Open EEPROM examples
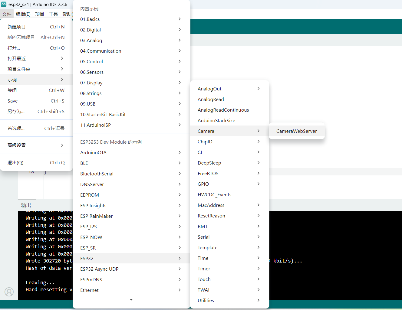This screenshot has width=402, height=310. click(131, 195)
